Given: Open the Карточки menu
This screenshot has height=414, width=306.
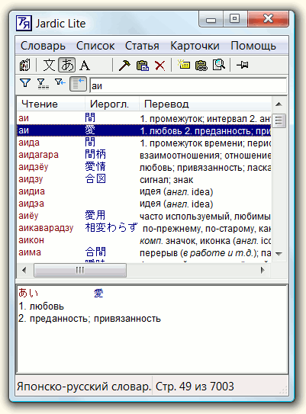Looking at the screenshot, I should click(x=195, y=46).
